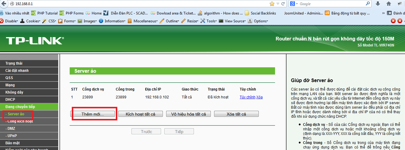The height and width of the screenshot is (150, 405).
Task: Show more bookmarks with the chevron
Action: [x=383, y=13]
